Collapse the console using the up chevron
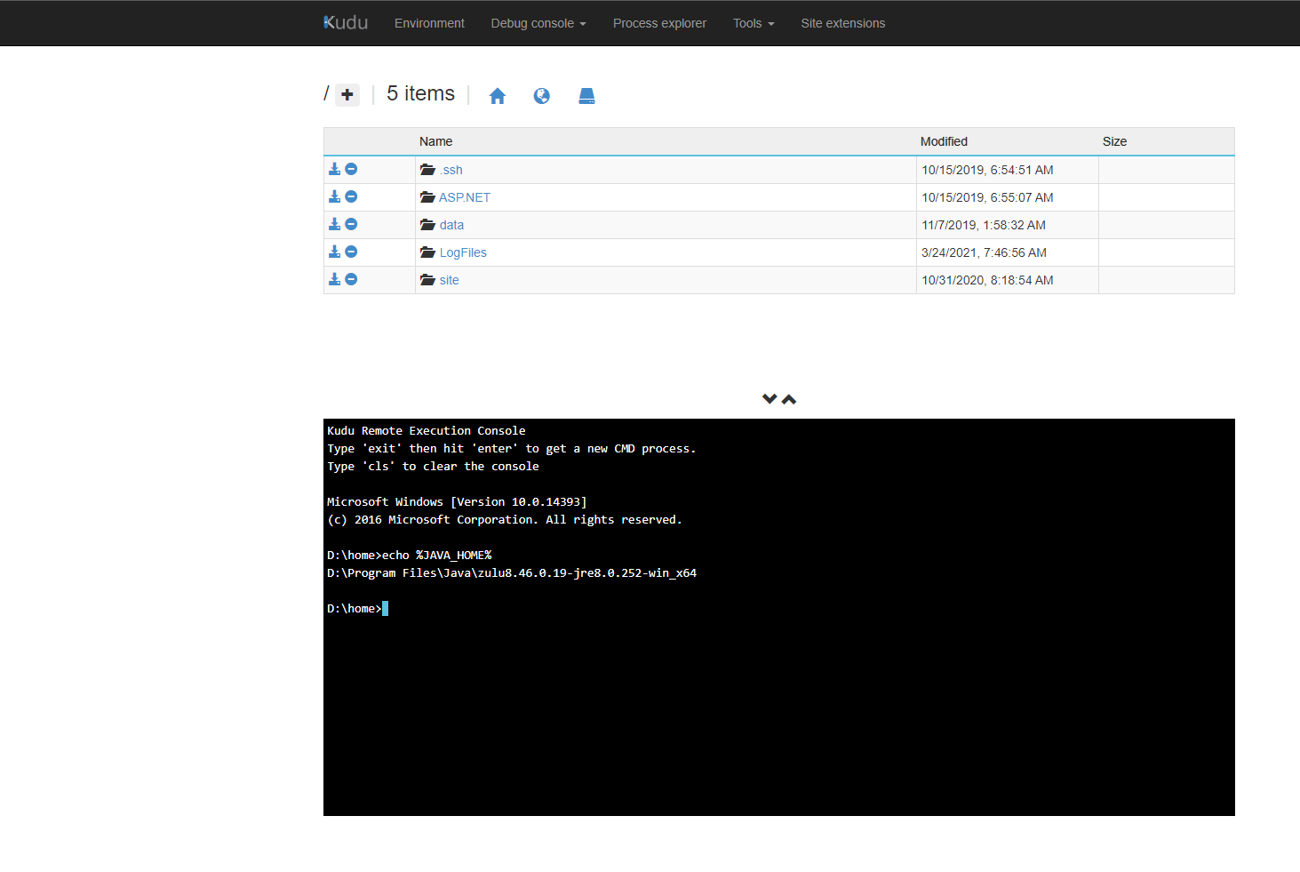 (789, 398)
